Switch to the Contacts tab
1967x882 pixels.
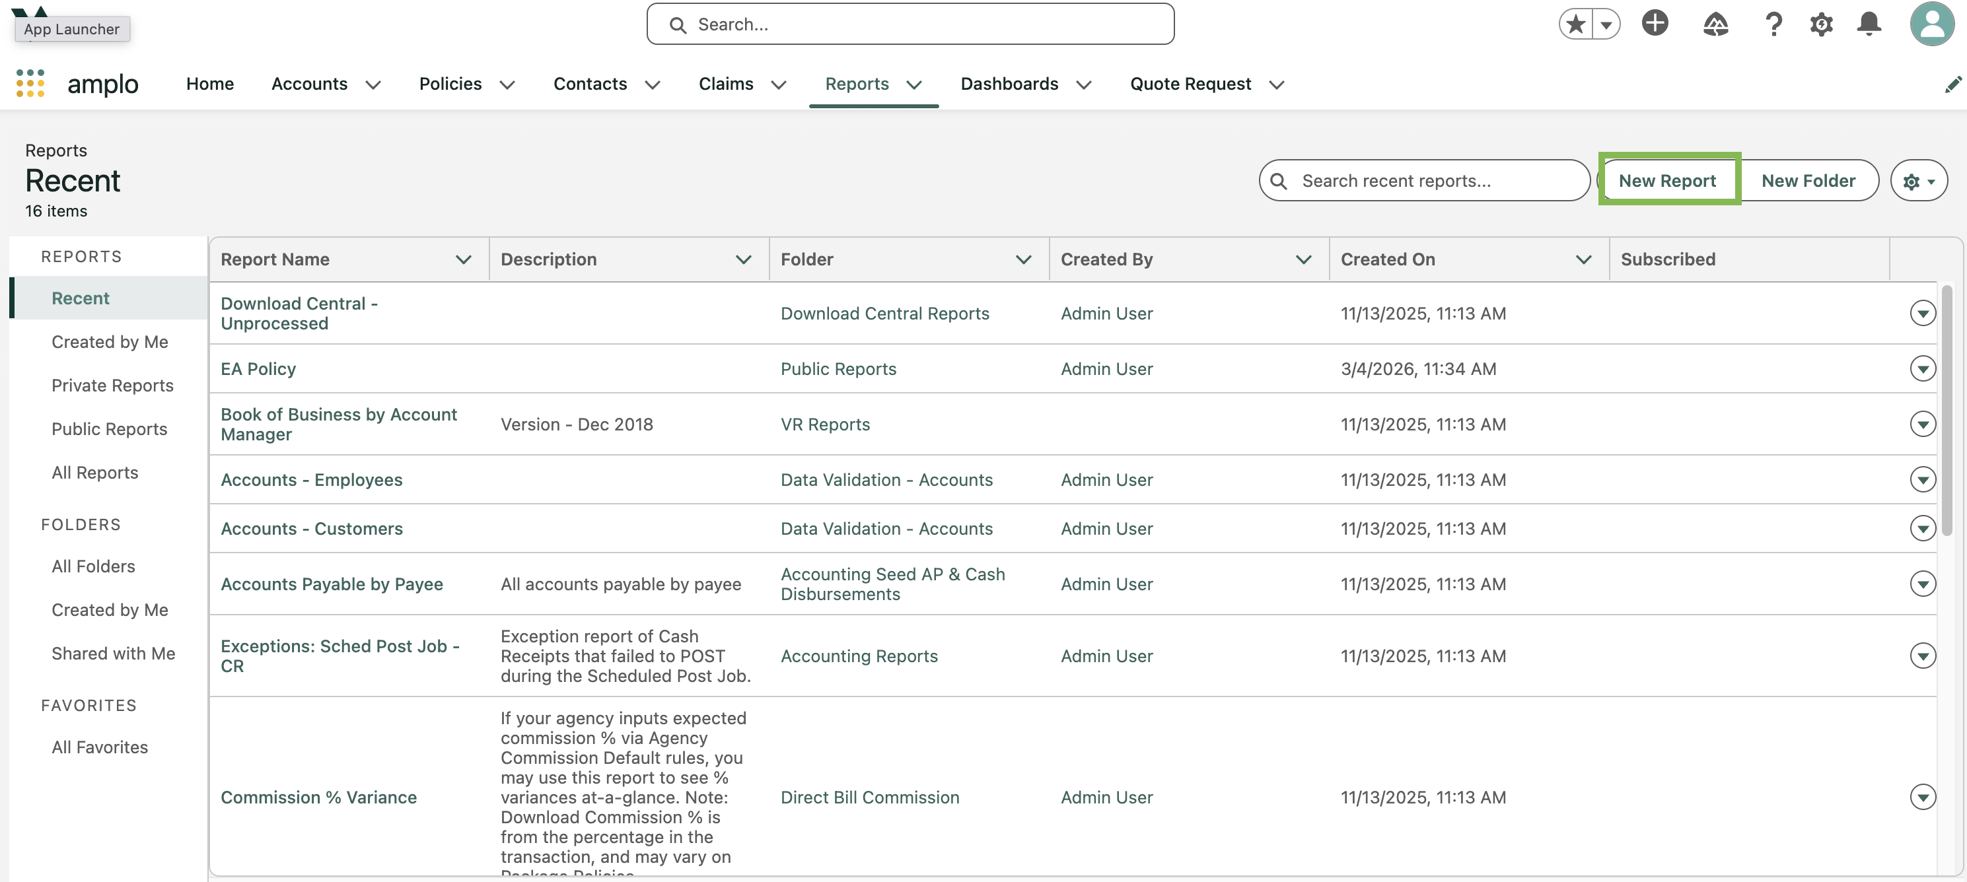(x=590, y=84)
